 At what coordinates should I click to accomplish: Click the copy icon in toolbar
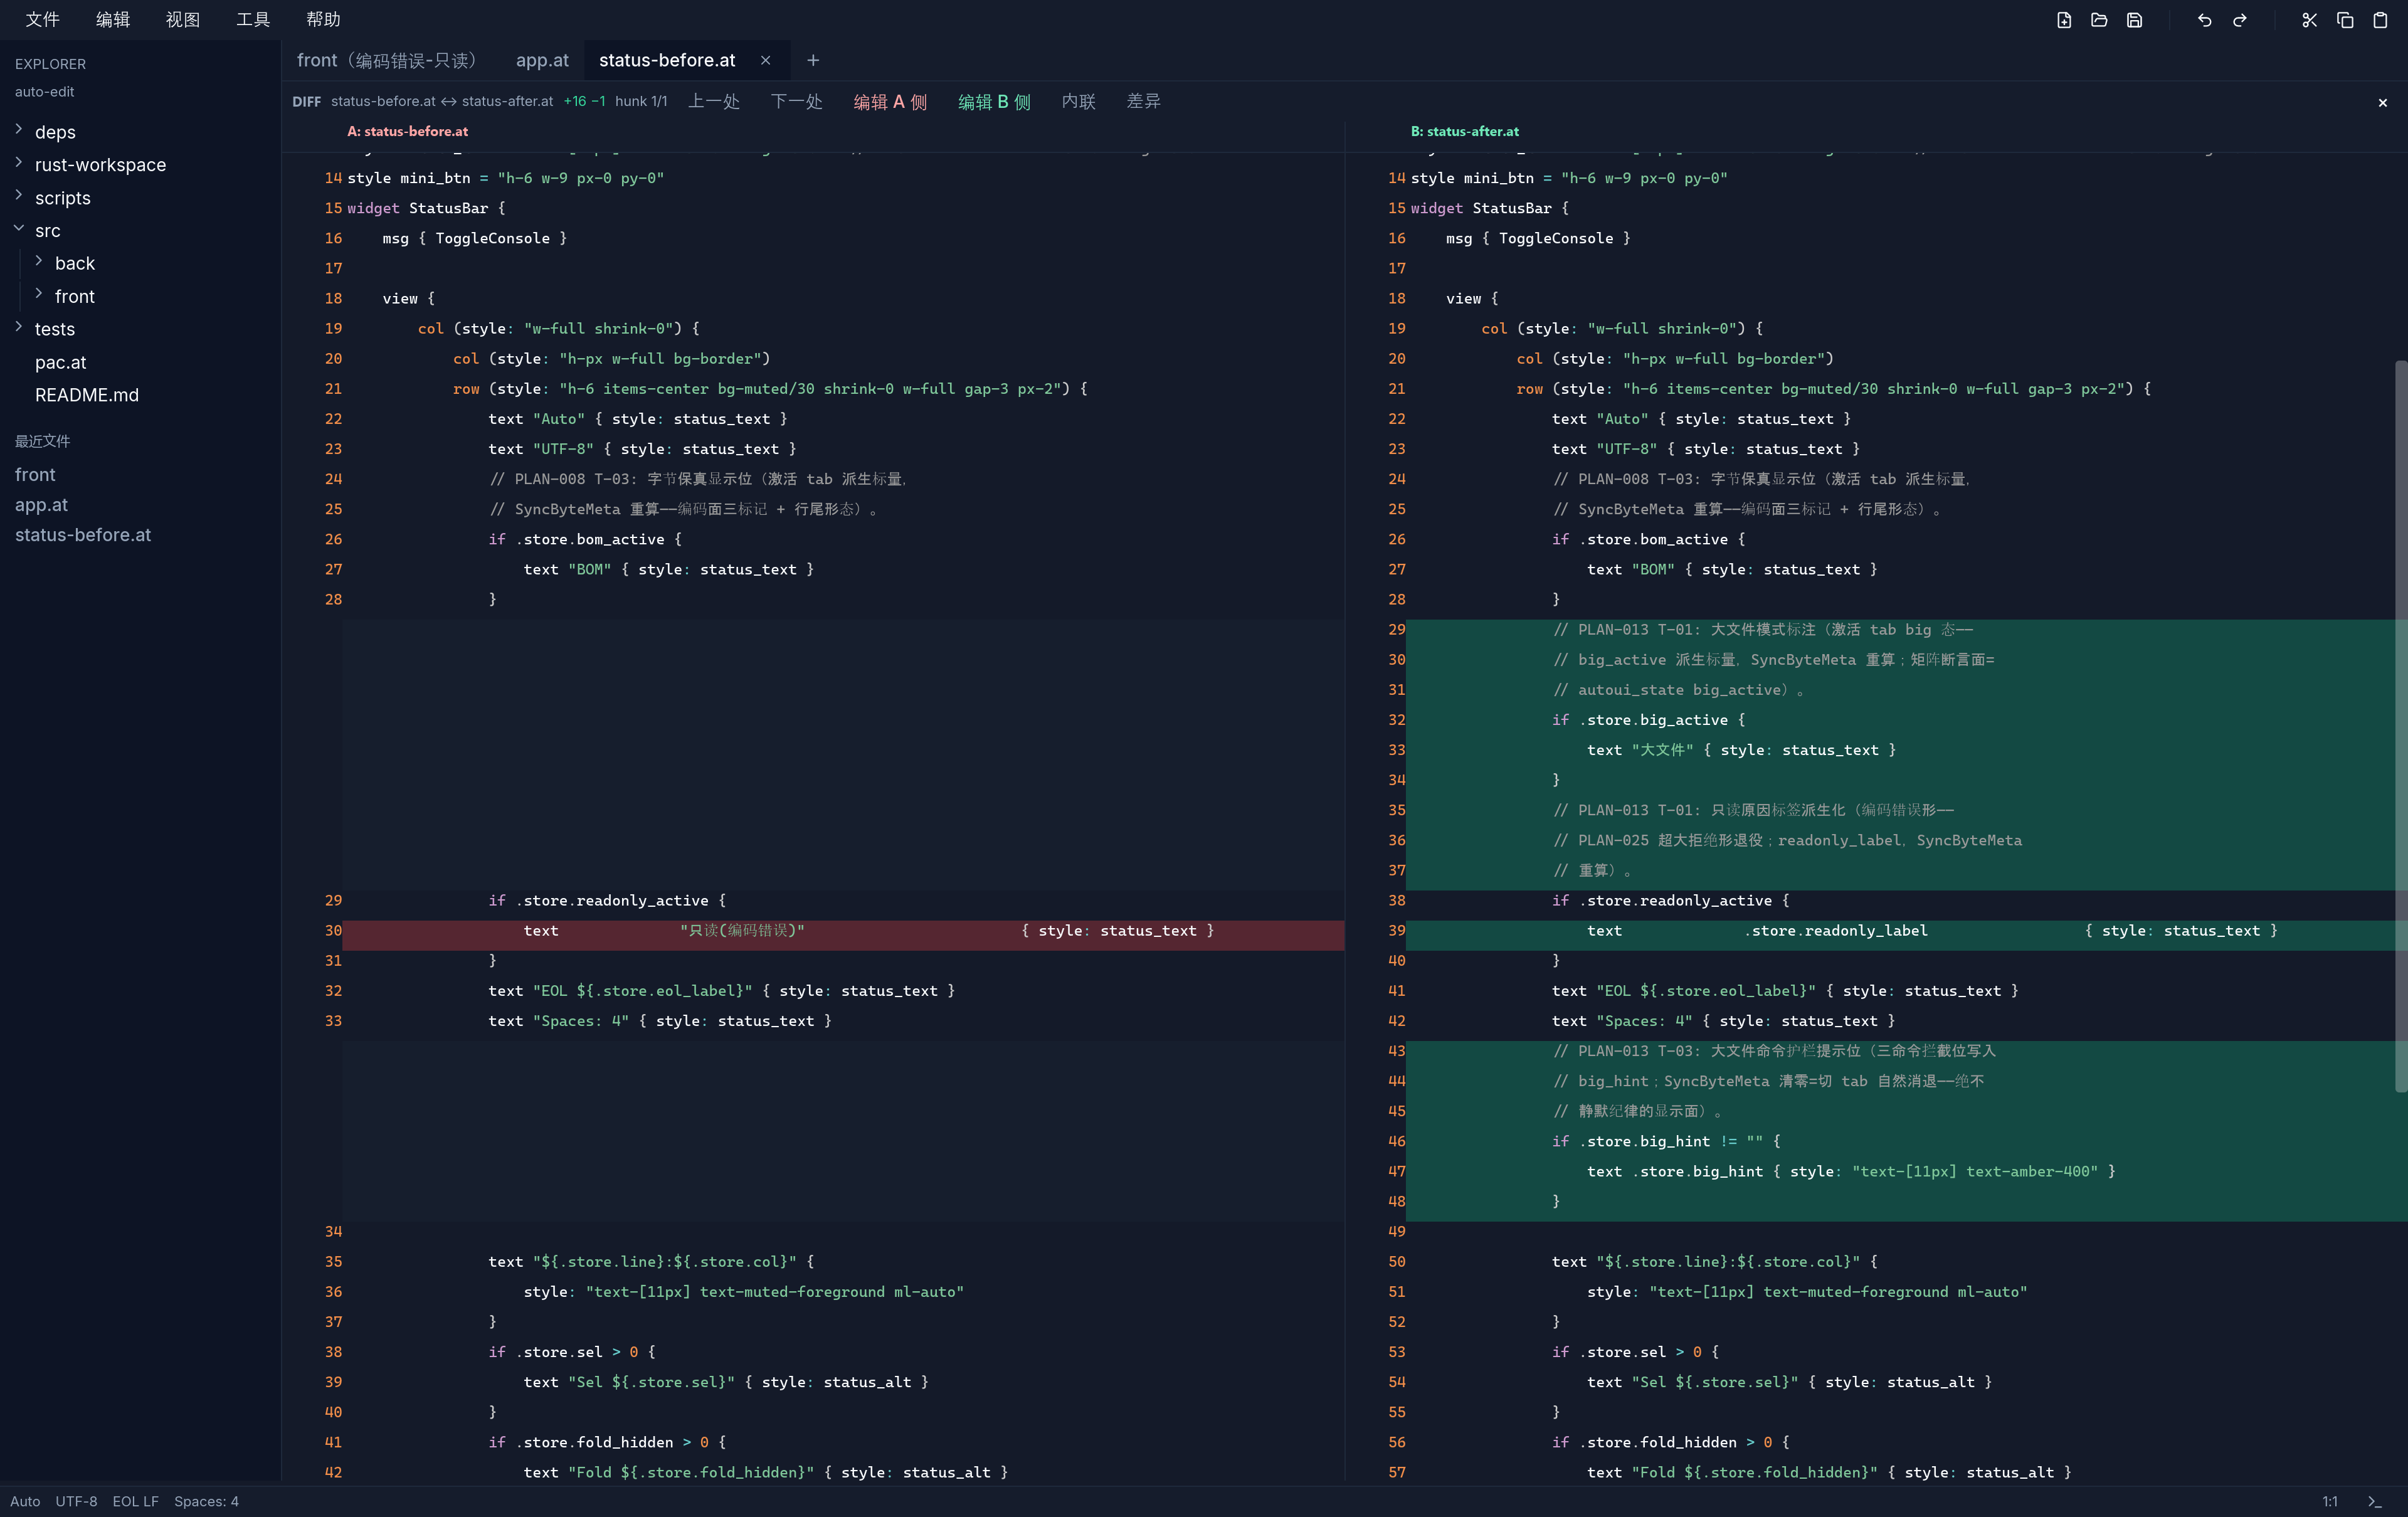(x=2345, y=20)
